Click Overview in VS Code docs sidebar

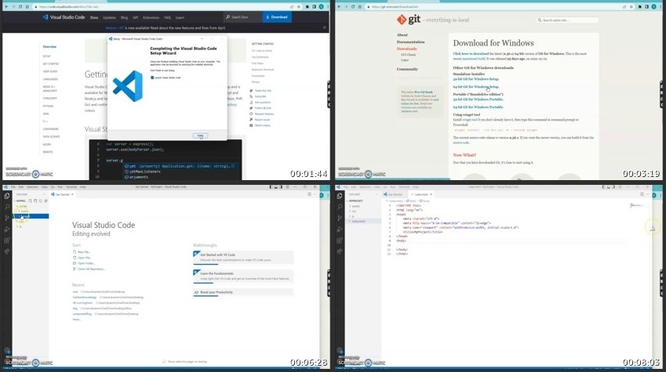pos(49,47)
